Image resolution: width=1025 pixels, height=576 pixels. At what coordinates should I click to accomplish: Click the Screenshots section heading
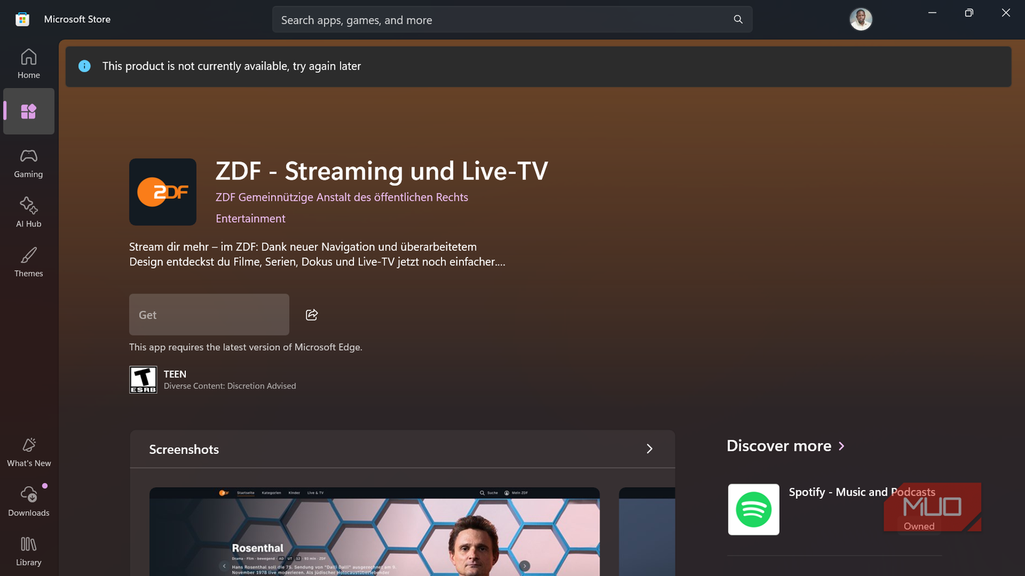tap(184, 449)
